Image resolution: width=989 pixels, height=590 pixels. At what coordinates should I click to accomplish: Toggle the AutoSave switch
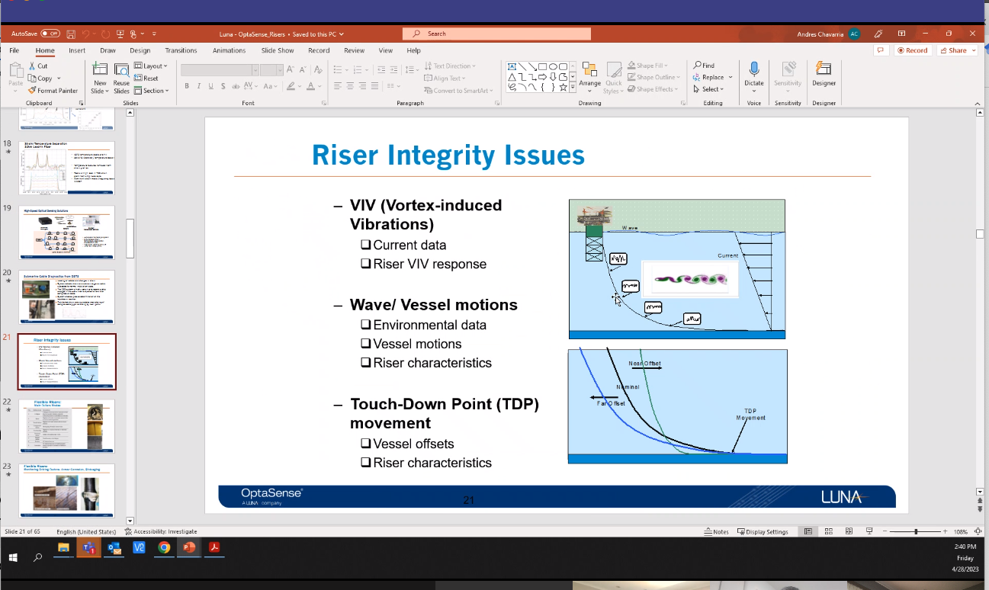[50, 34]
